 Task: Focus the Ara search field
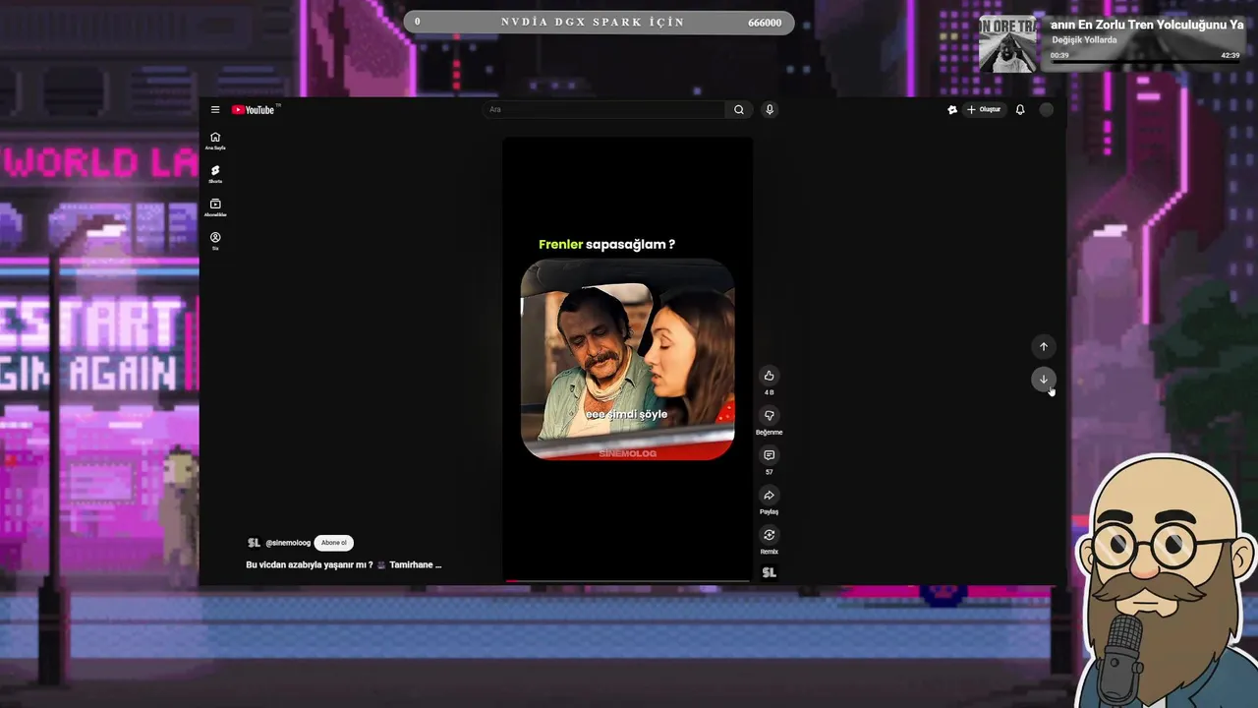point(604,109)
